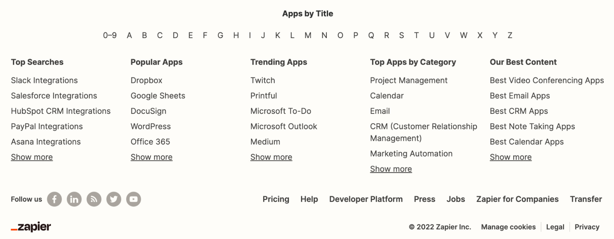Visit Zapier's Twitter profile
This screenshot has width=614, height=239.
(113, 199)
